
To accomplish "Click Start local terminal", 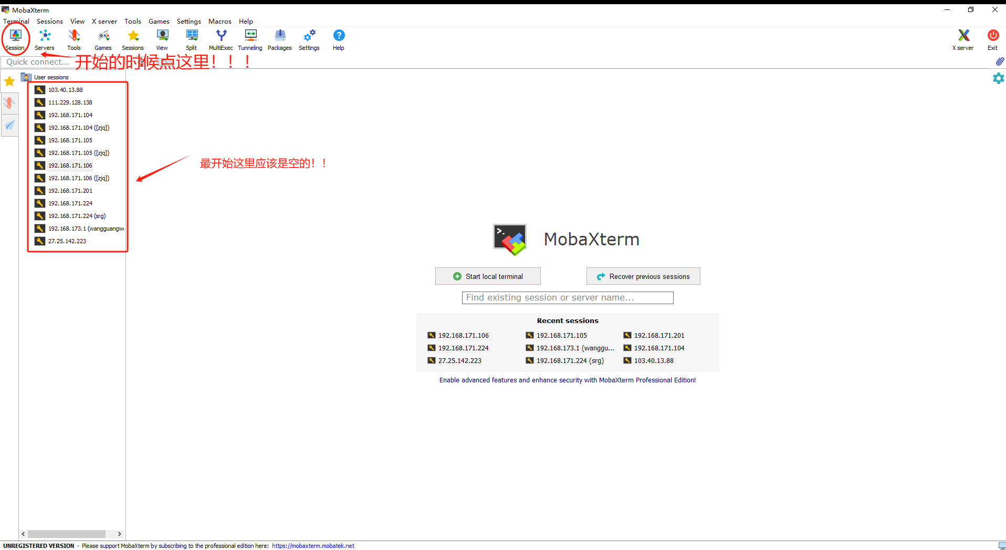I will (487, 276).
